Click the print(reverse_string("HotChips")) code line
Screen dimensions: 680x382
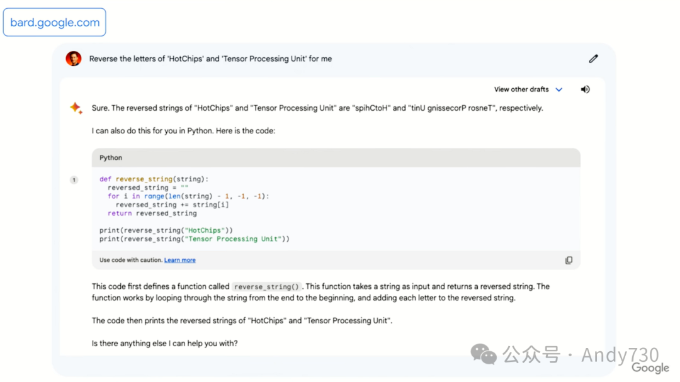166,230
